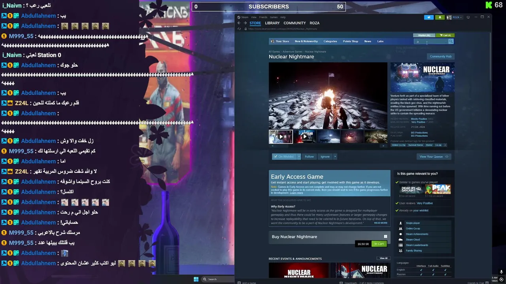
Task: Open Family Sharing feature icon
Action: (x=400, y=251)
